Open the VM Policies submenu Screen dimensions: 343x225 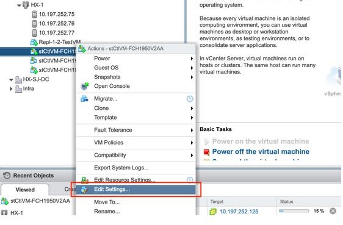point(136,143)
